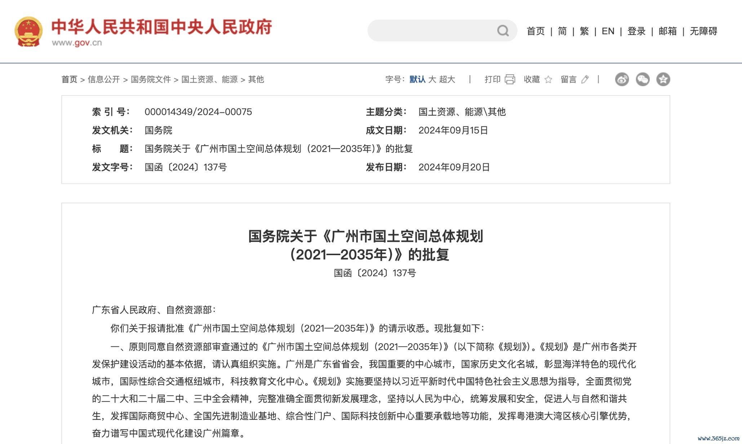The image size is (742, 444).
Task: Click the site title 中华人民共和国中央人民政府
Action: 161,27
